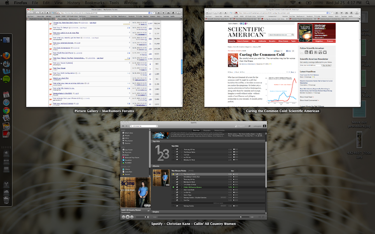Switch to the Related Artists tab in Spotify
Image resolution: width=375 pixels, height=234 pixels.
click(219, 131)
